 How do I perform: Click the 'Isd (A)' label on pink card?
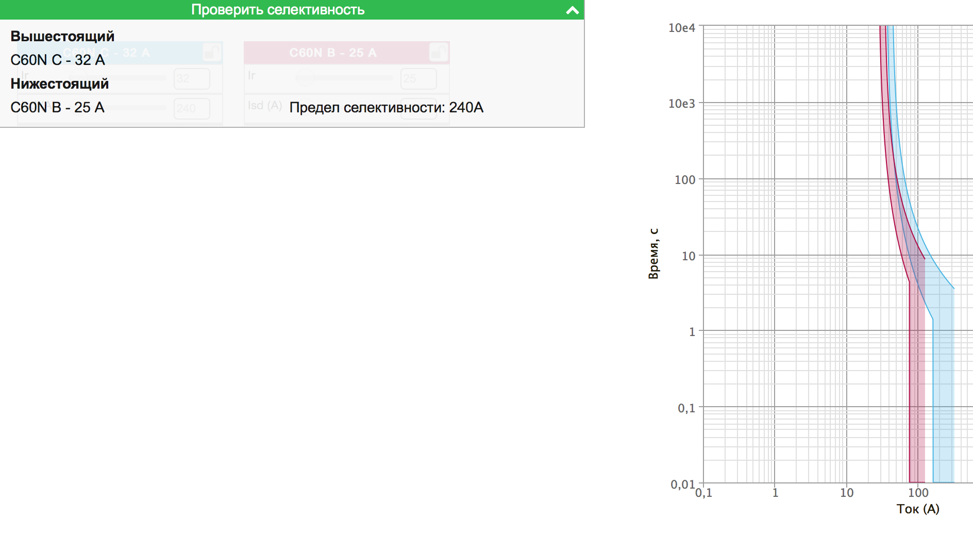[x=264, y=106]
